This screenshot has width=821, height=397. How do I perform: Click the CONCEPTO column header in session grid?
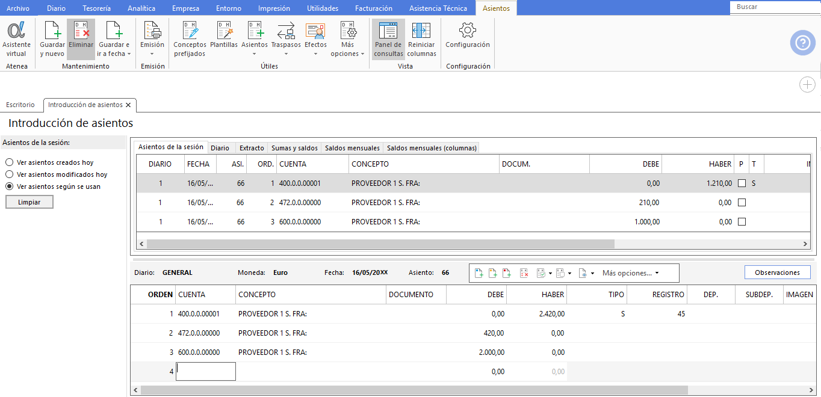pos(424,164)
